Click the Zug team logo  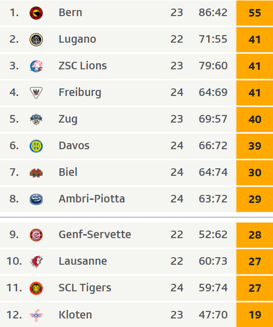click(36, 119)
